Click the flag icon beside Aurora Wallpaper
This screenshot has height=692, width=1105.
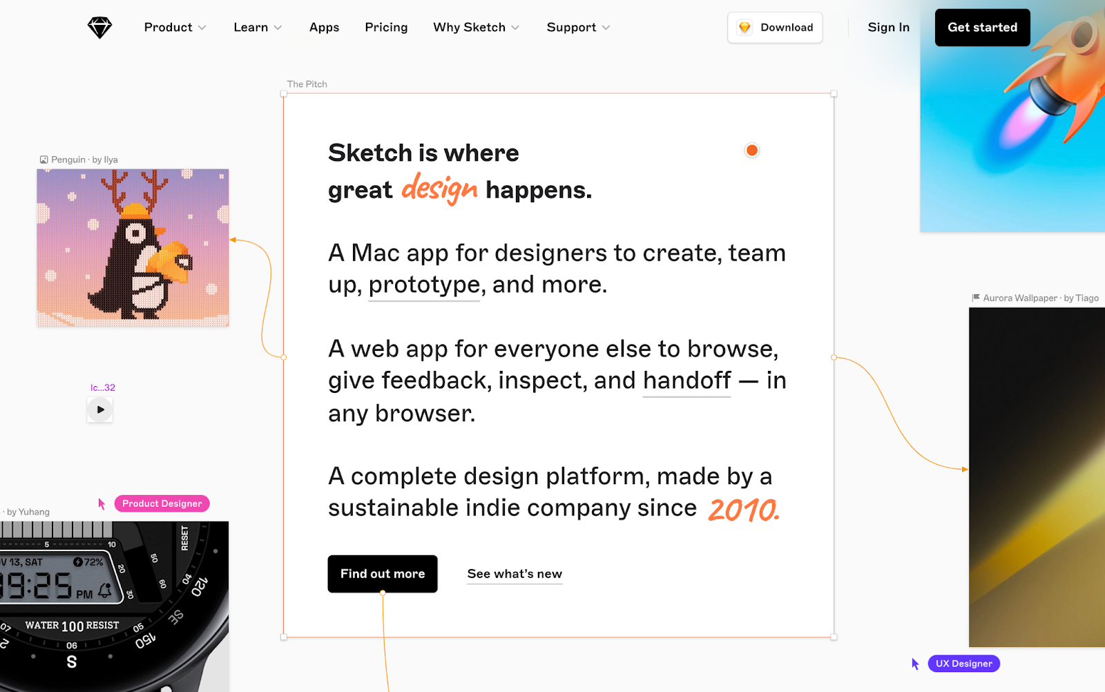pos(976,298)
